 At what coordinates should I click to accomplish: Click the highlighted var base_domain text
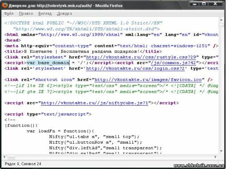click(48, 63)
